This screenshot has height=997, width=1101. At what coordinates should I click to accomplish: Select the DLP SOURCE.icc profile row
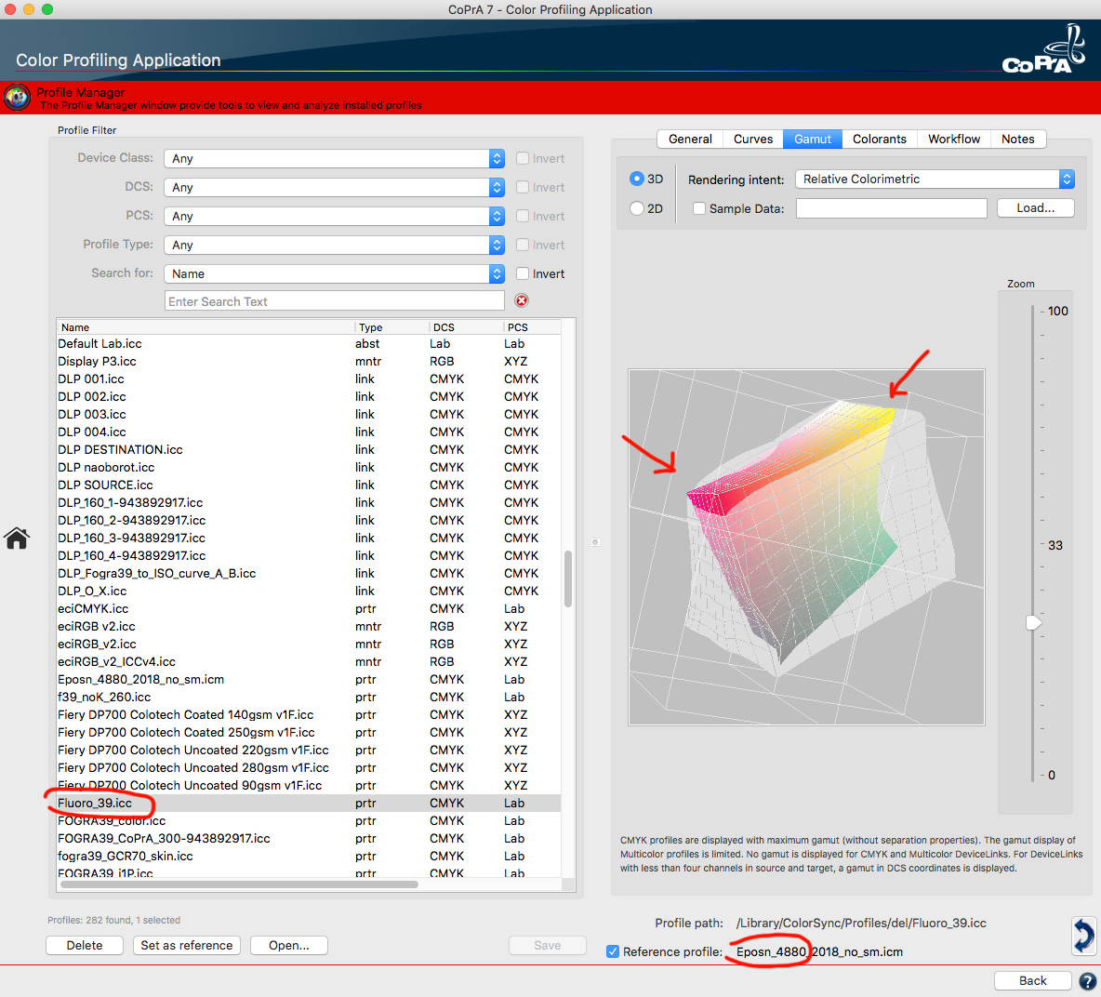[309, 485]
